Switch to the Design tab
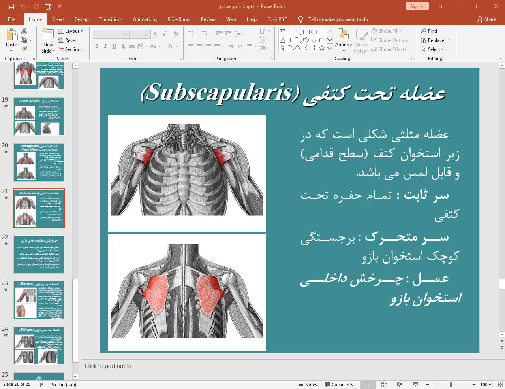The width and height of the screenshot is (505, 389). click(x=82, y=19)
